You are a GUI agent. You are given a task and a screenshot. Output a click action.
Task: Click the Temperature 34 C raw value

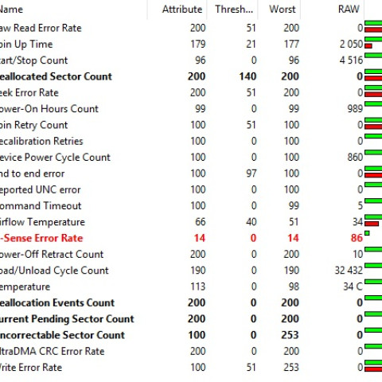click(353, 286)
